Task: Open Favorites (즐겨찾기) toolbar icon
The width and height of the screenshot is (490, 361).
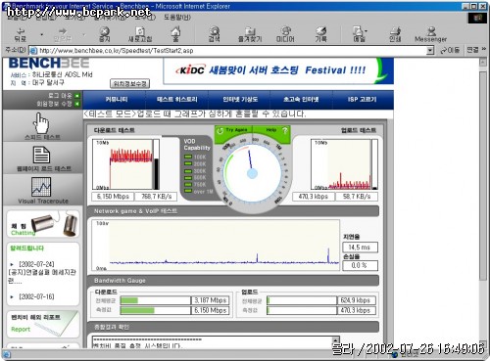Action: [x=250, y=34]
